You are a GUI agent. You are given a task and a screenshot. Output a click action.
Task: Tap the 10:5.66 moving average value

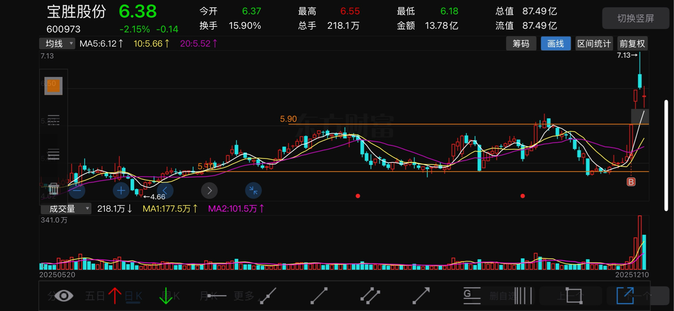pyautogui.click(x=151, y=44)
